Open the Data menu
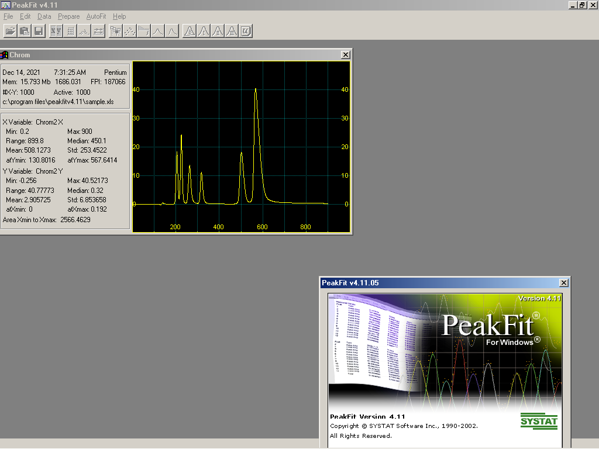Image resolution: width=599 pixels, height=449 pixels. pyautogui.click(x=44, y=16)
